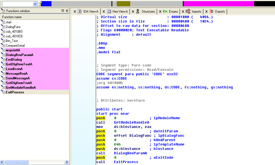Close the Imports tab
The width and height of the screenshot is (275, 165).
tap(183, 12)
